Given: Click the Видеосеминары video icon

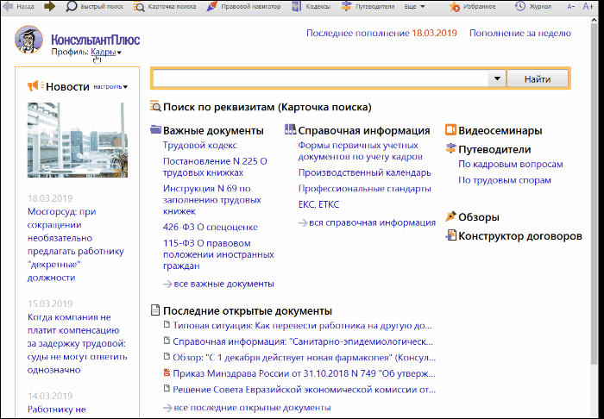Looking at the screenshot, I should 450,130.
